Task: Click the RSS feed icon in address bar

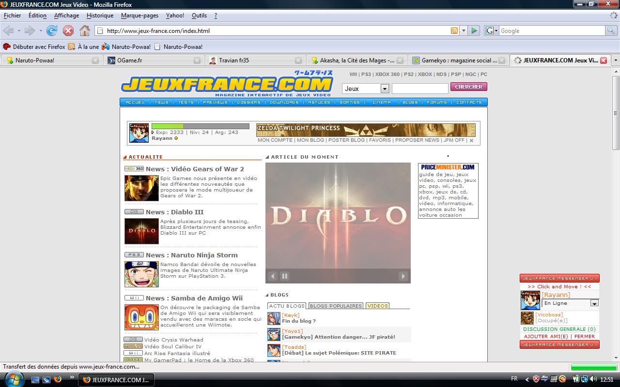Action: [x=454, y=30]
